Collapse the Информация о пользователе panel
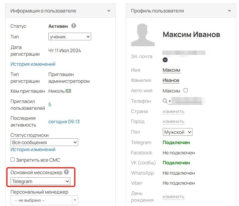The width and height of the screenshot is (239, 206). tap(109, 11)
